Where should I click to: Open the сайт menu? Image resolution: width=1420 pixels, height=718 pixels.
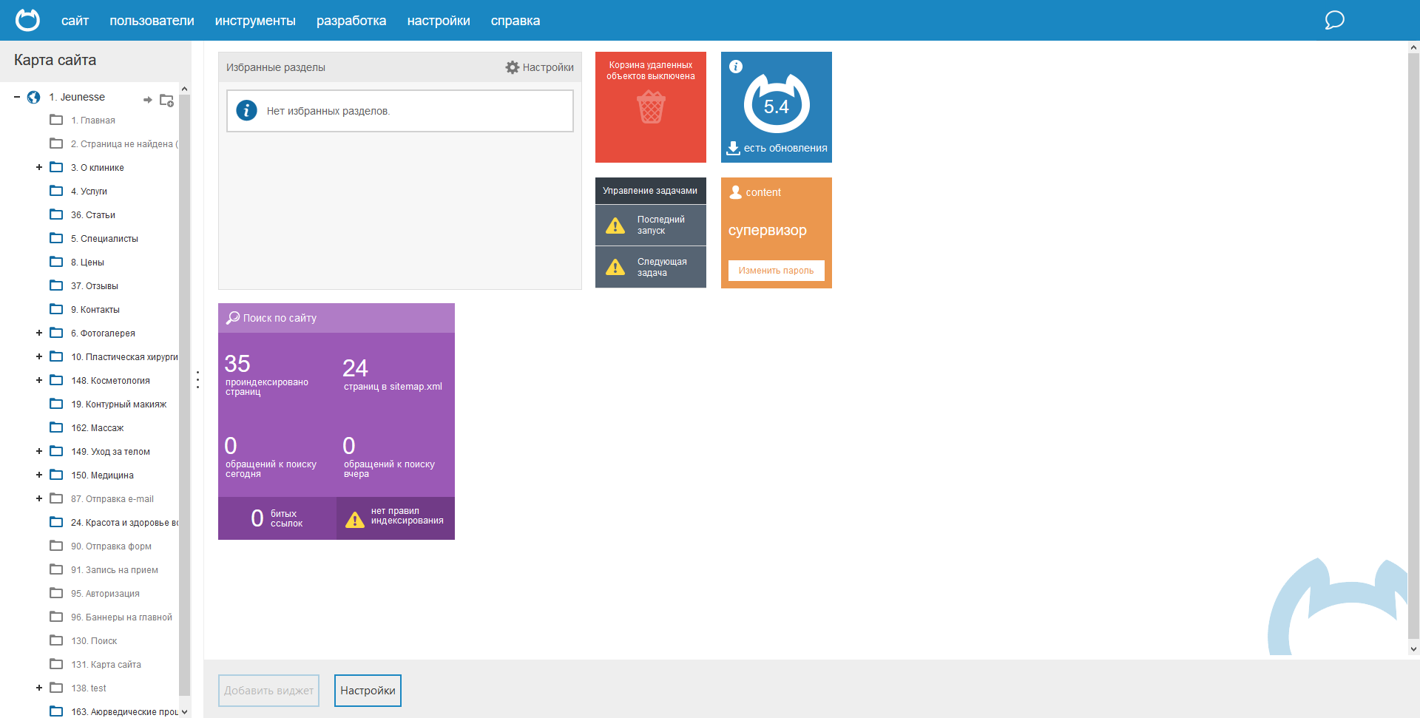75,21
